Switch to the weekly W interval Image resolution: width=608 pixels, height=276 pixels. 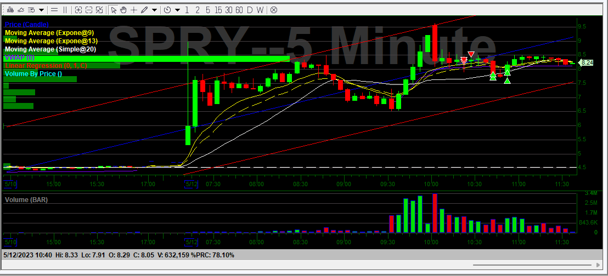(x=260, y=10)
